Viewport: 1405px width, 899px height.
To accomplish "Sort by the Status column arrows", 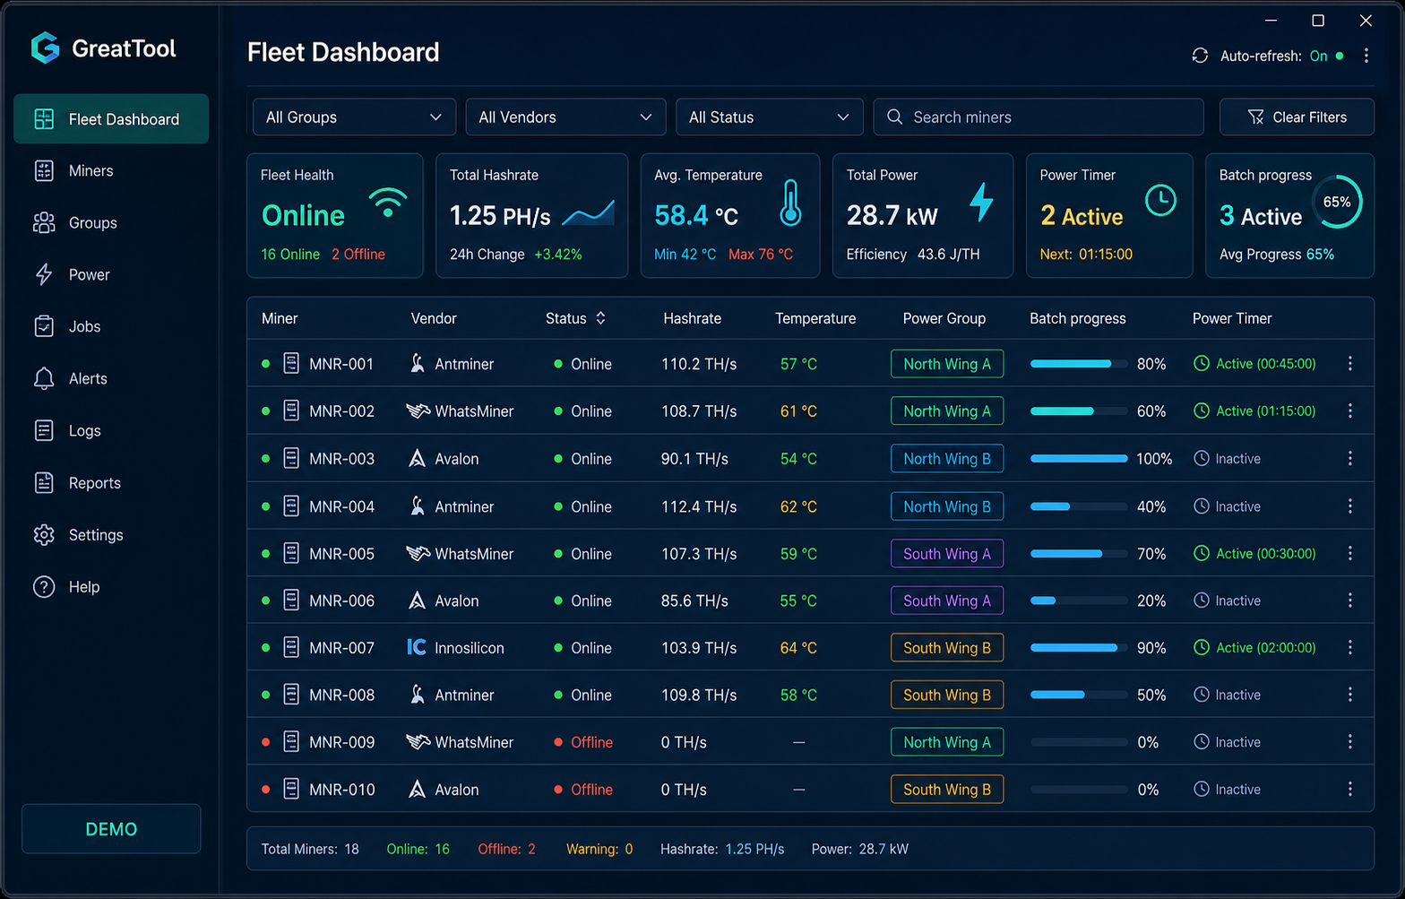I will (x=601, y=318).
